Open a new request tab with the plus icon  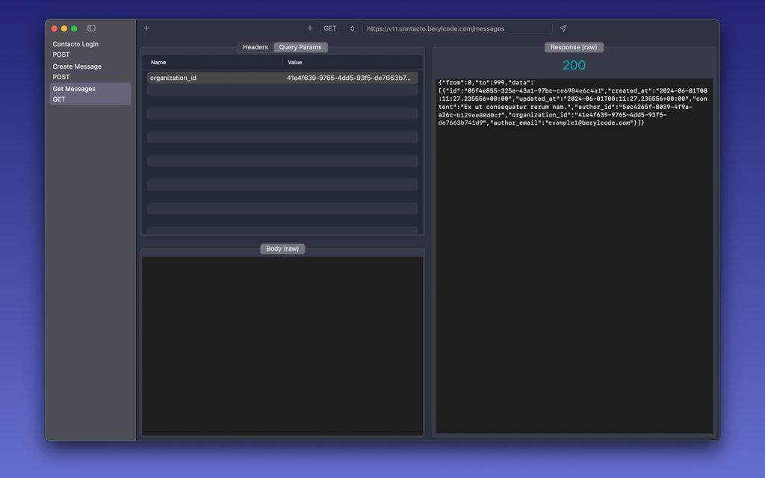tap(310, 28)
